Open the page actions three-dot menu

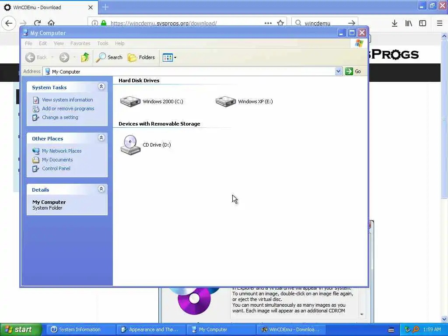(x=268, y=23)
